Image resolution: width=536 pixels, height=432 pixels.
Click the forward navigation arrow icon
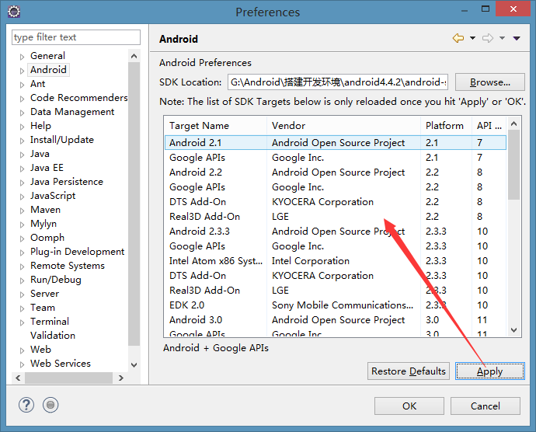(x=488, y=38)
